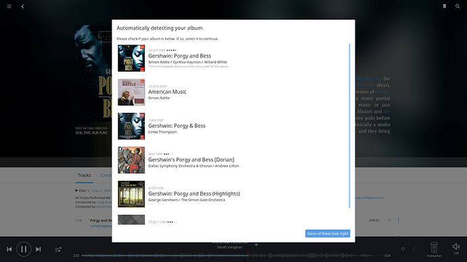Click the Highlights album cover thumbnail

(x=131, y=194)
